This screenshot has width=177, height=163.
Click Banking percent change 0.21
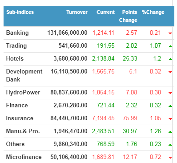(156, 33)
